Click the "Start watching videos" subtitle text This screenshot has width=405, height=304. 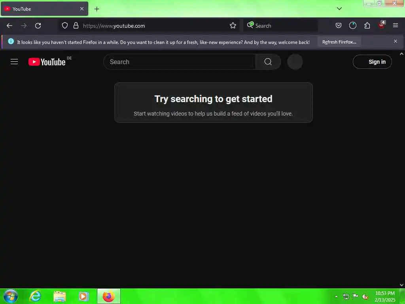click(x=213, y=114)
